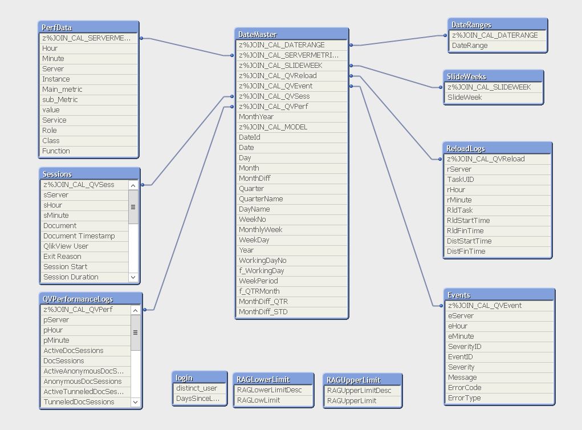The width and height of the screenshot is (582, 430).
Task: Select the WorkingDayNo field in DateMaster
Action: [x=291, y=261]
